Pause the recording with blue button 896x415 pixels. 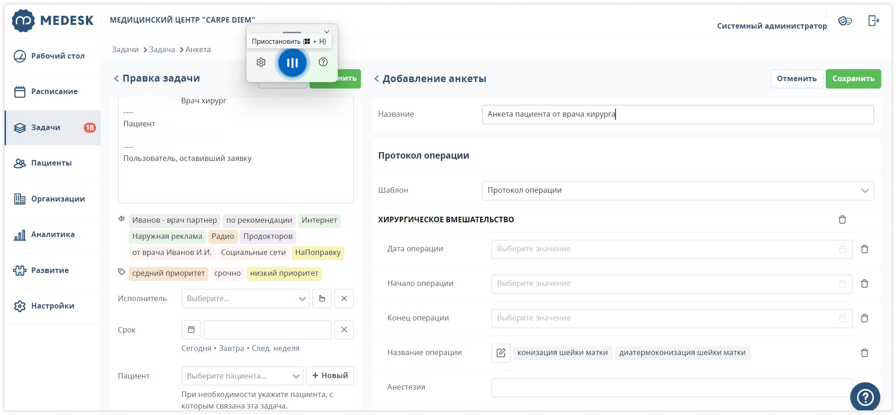tap(292, 63)
